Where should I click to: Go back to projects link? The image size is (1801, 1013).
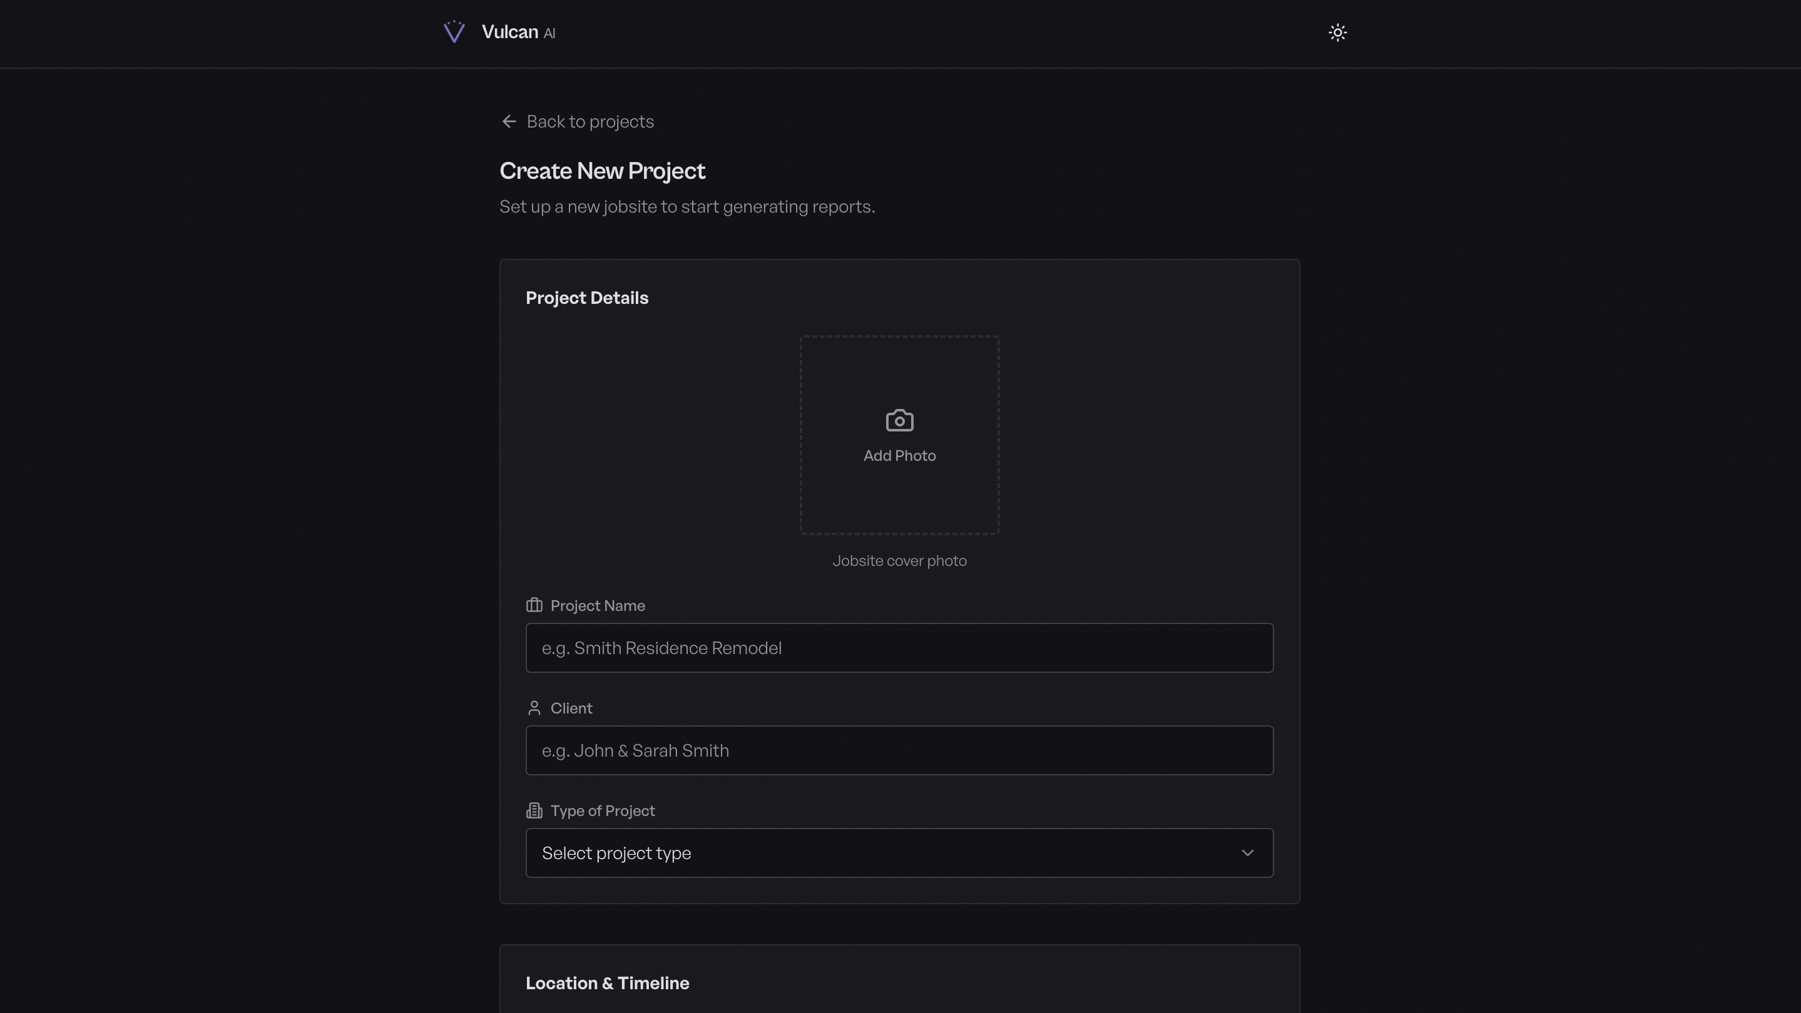[589, 121]
